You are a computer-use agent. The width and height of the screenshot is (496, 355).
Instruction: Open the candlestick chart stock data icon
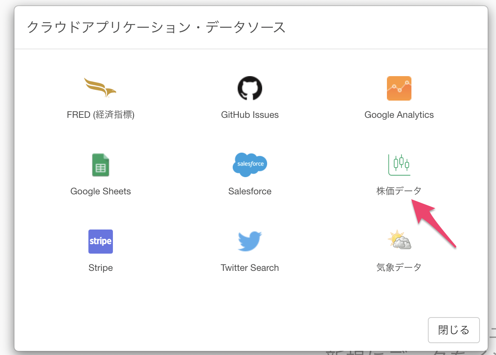point(399,165)
